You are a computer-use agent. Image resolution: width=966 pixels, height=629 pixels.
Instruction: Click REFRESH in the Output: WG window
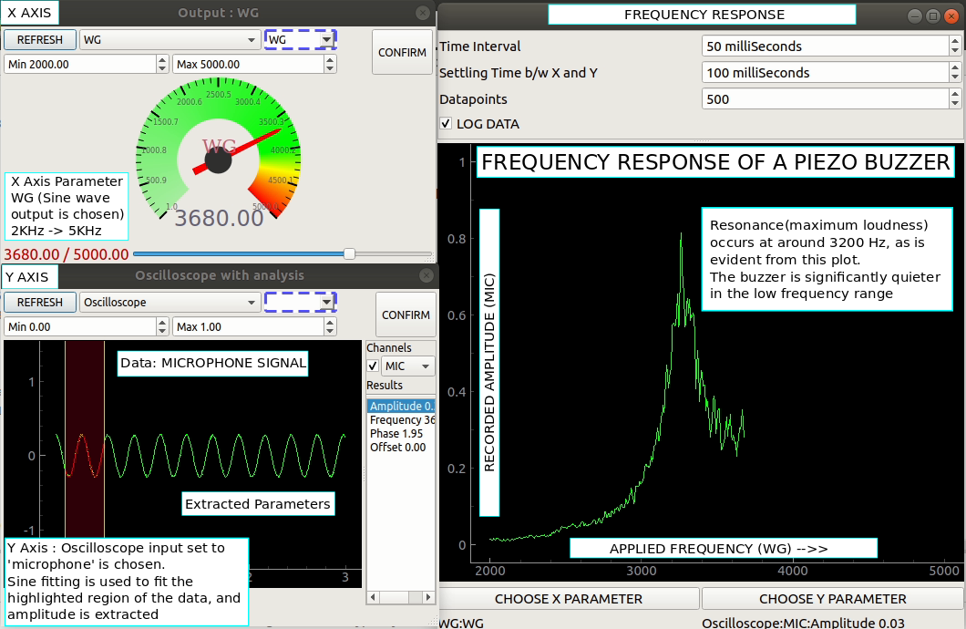click(39, 39)
